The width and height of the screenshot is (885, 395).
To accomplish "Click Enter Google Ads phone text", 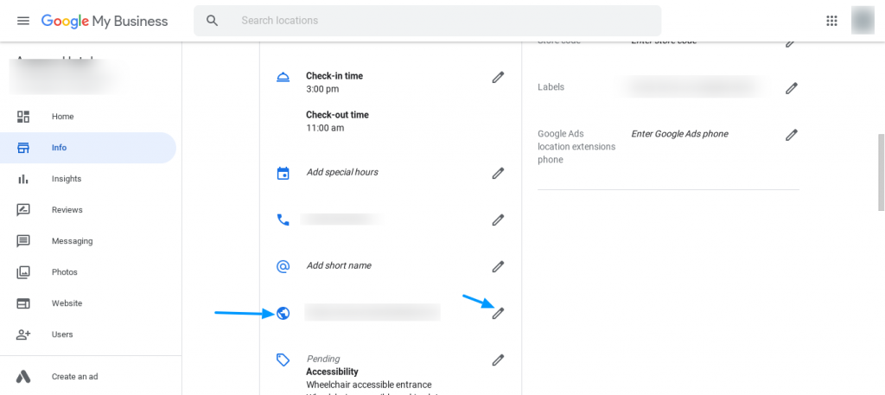I will [x=679, y=134].
